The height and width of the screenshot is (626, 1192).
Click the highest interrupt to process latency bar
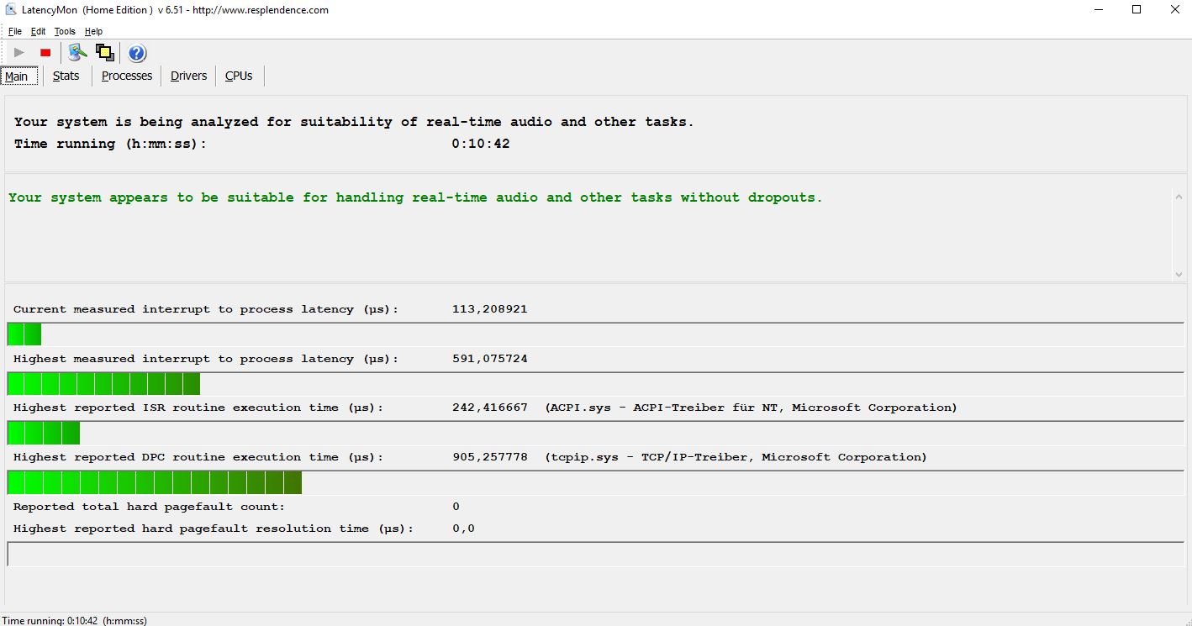tap(595, 384)
